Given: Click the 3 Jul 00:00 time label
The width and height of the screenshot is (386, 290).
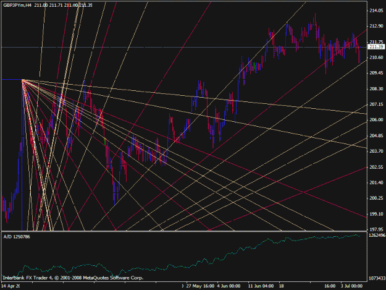Looking at the screenshot, I should click(x=351, y=286).
